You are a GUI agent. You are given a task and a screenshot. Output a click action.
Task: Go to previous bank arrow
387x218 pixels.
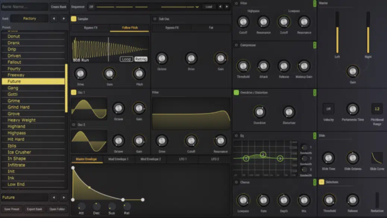pyautogui.click(x=54, y=19)
